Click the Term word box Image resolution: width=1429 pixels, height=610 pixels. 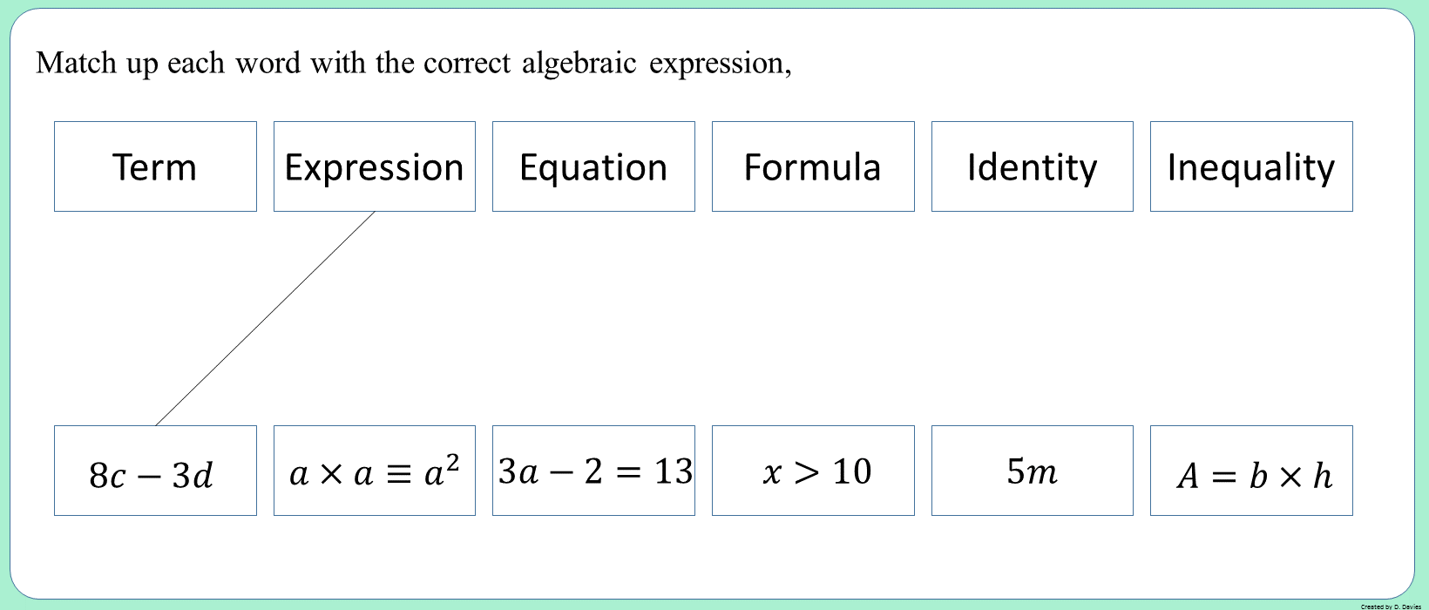tap(155, 166)
